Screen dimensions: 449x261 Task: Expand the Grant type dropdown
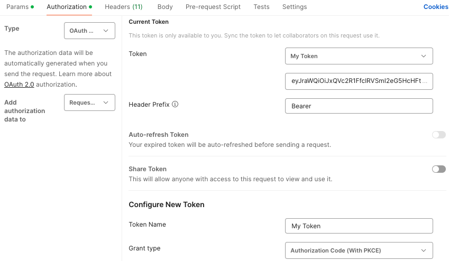pyautogui.click(x=359, y=250)
